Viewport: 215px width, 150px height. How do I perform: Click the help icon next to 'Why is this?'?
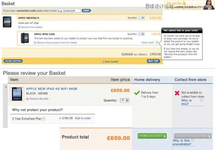tap(201, 100)
